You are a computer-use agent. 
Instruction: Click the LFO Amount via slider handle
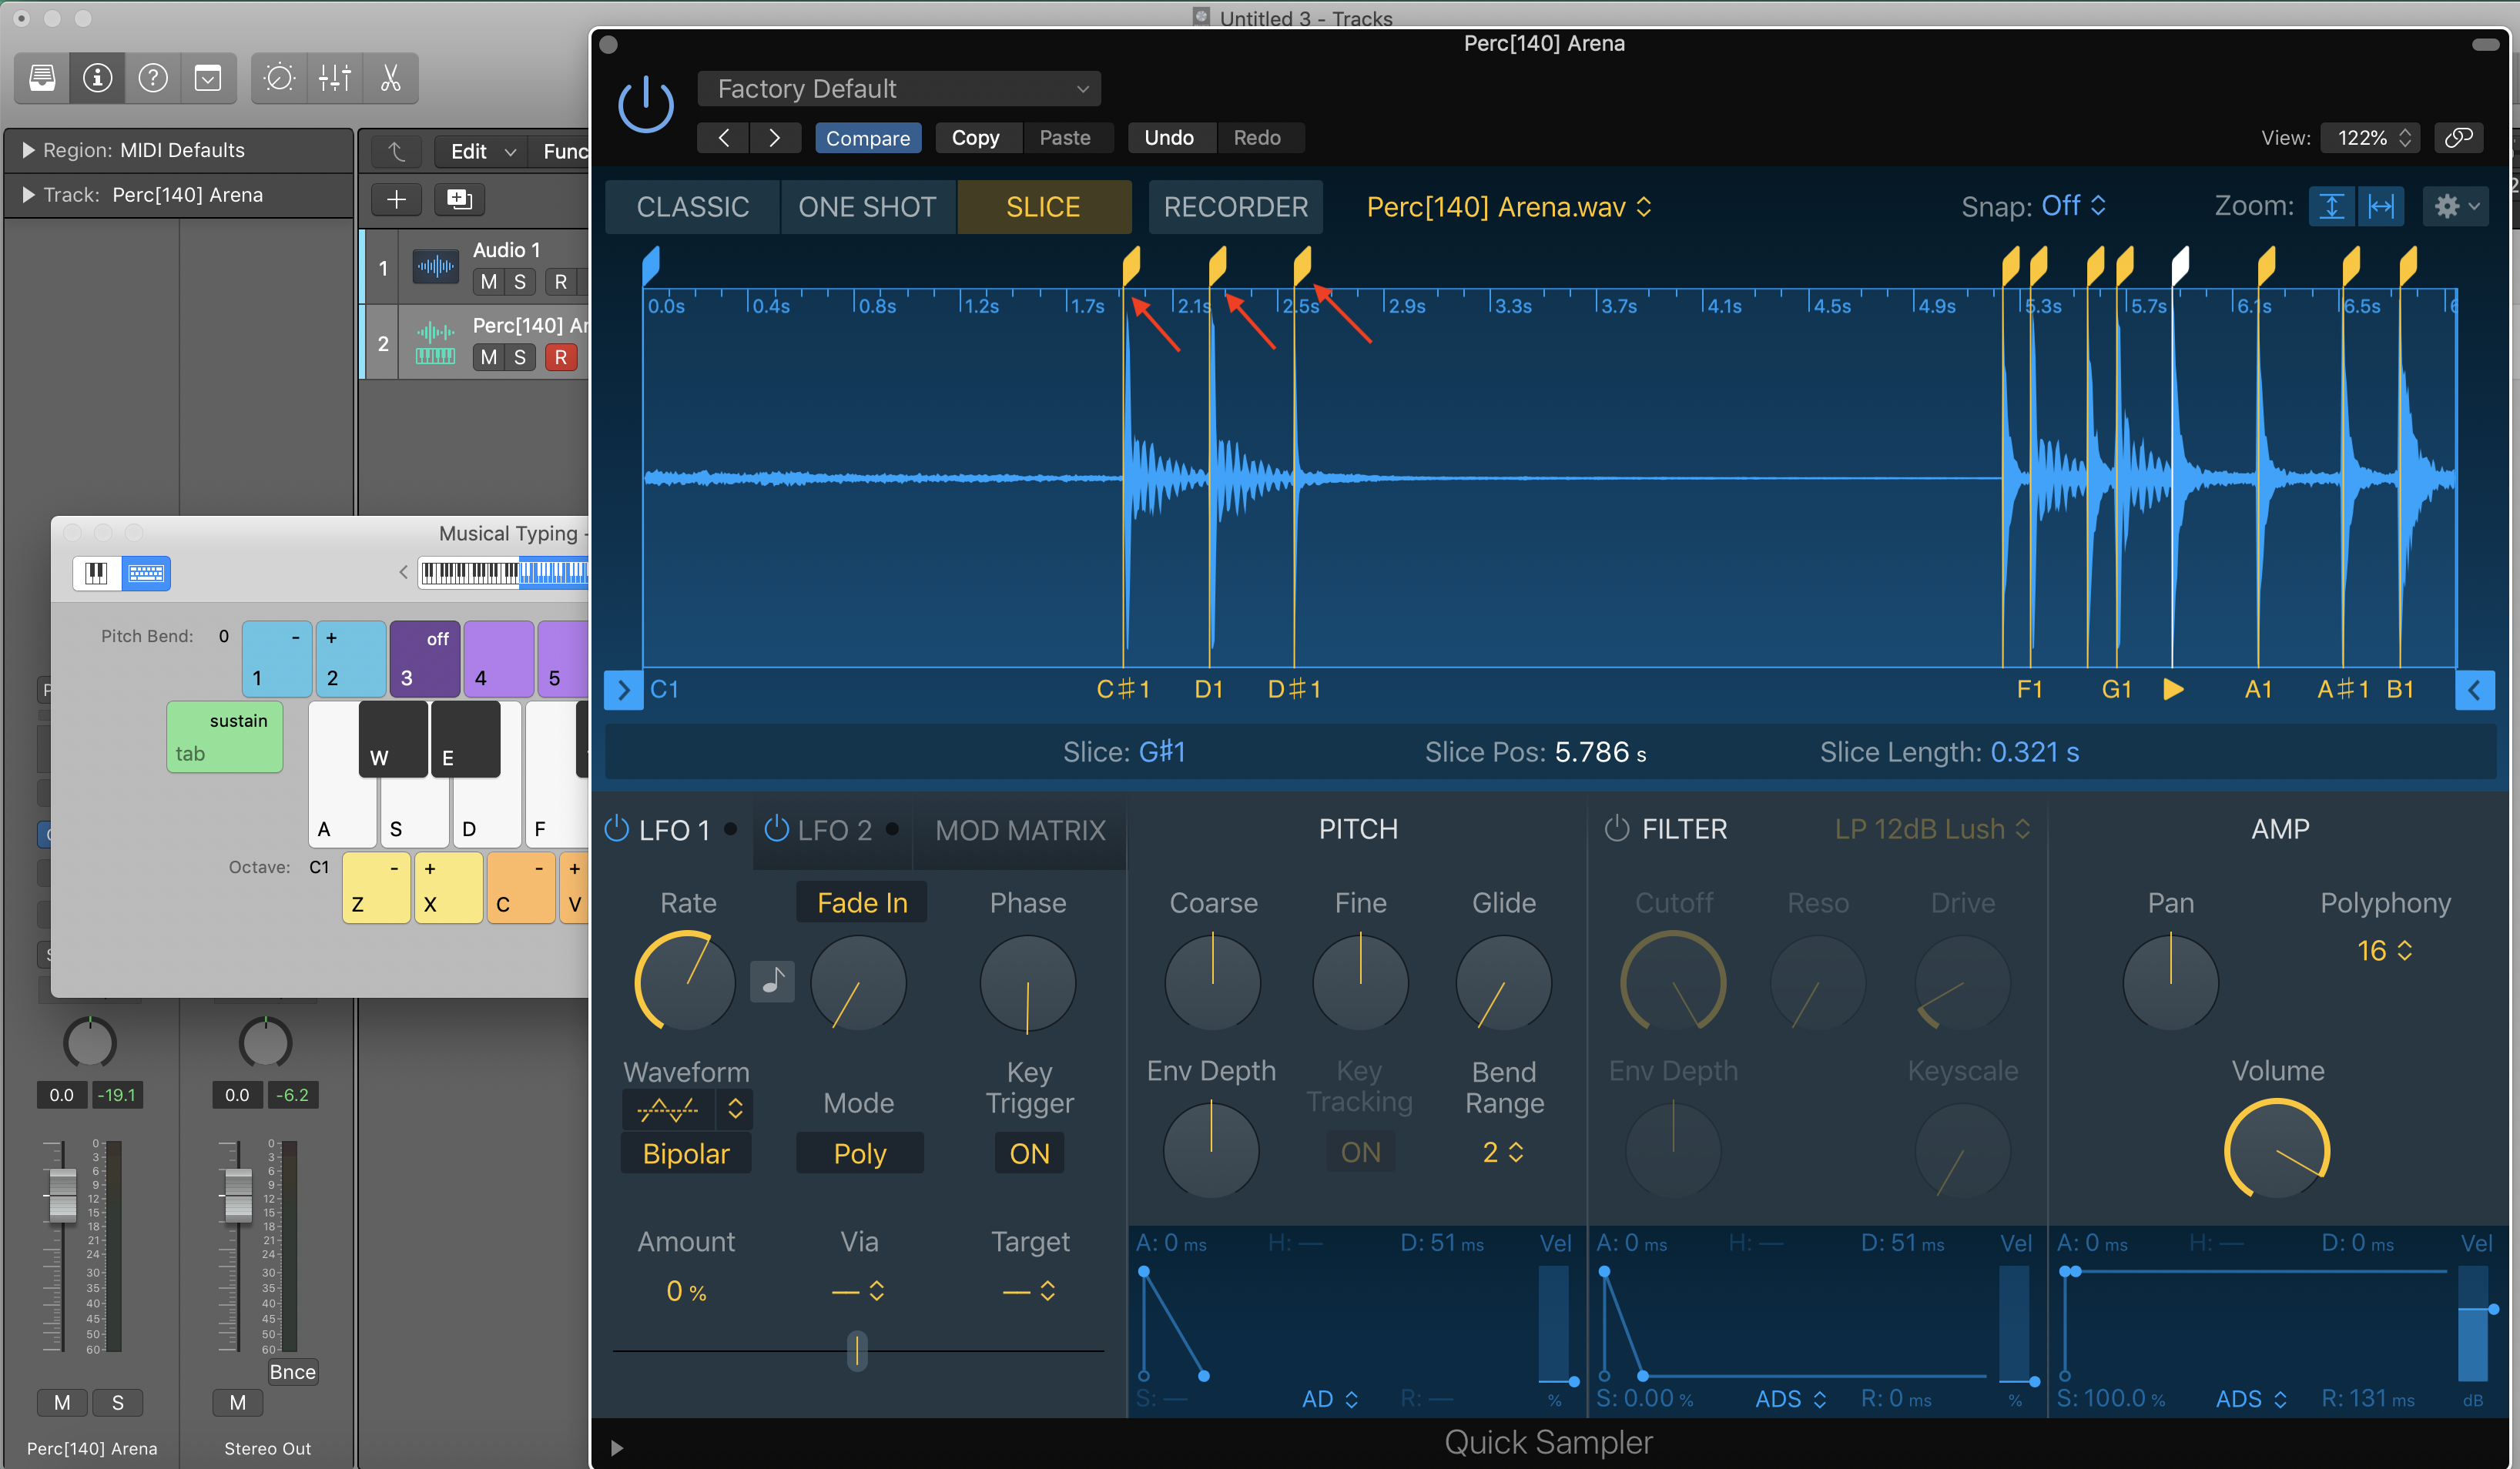pos(857,1350)
